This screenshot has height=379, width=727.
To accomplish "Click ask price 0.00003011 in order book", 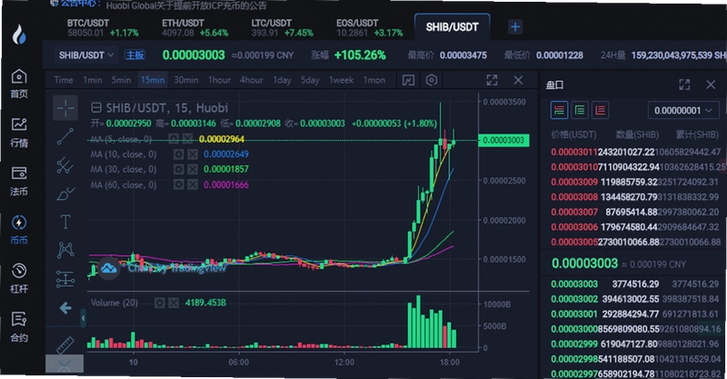I will [x=574, y=152].
